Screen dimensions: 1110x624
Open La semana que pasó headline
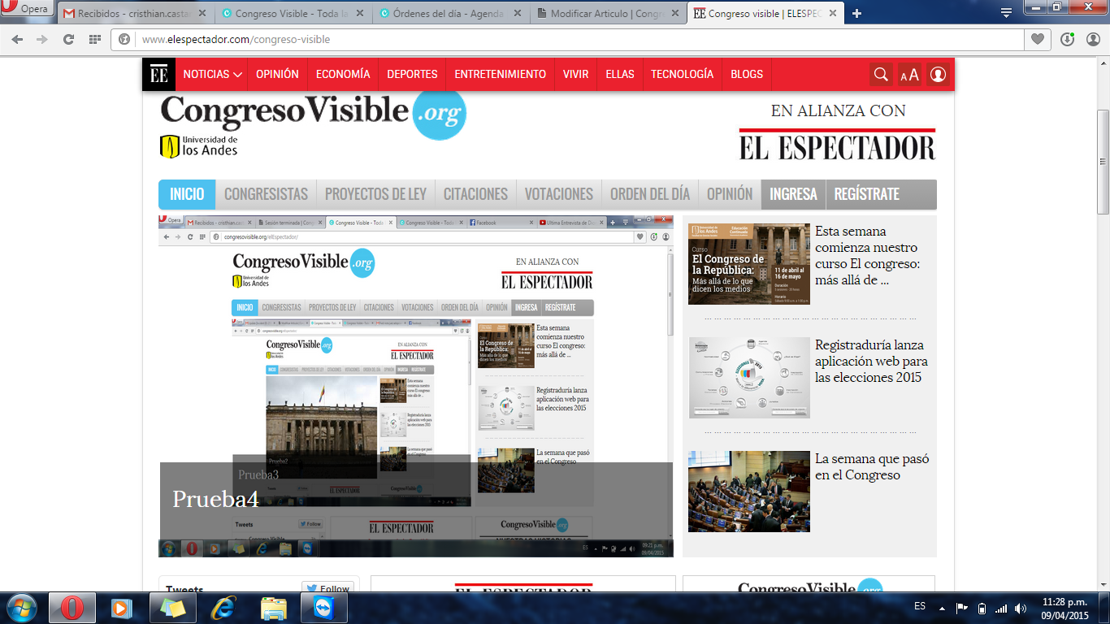(872, 466)
